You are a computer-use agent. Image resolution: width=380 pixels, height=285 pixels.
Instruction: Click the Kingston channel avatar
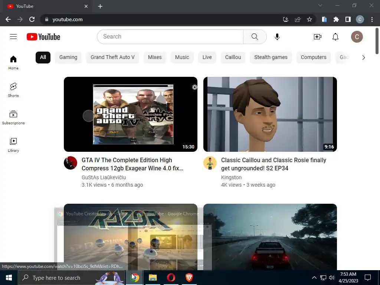click(x=210, y=163)
